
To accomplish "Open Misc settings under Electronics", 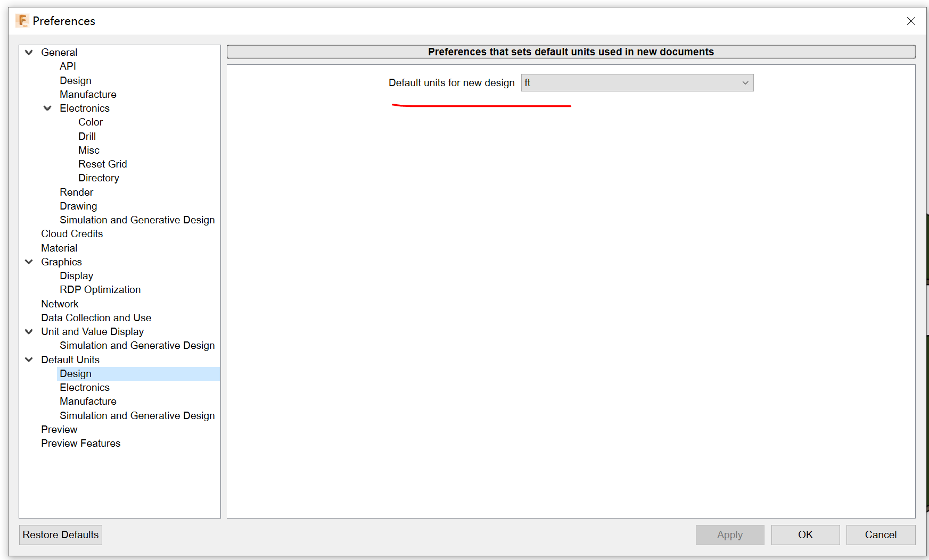I will point(89,150).
